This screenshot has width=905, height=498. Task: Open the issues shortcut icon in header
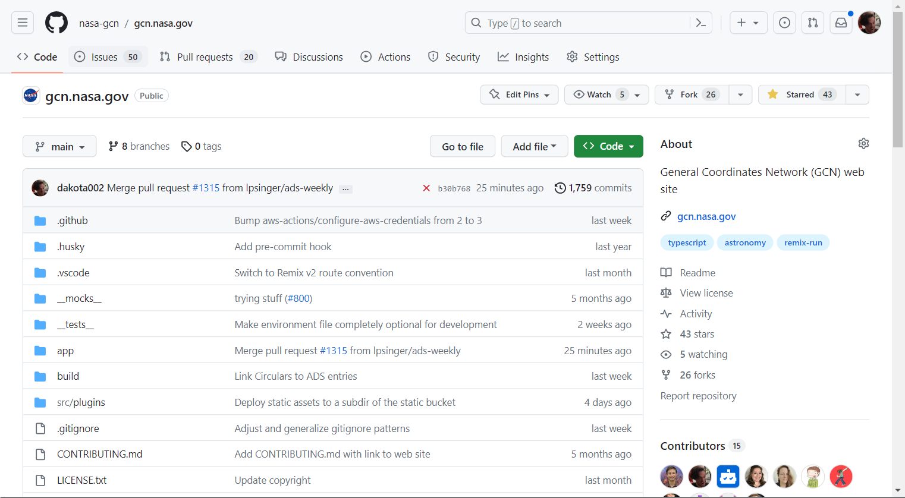tap(785, 23)
